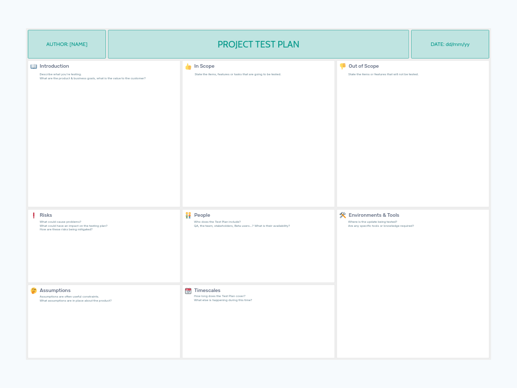Click "Who does the Test Plan include?"
The width and height of the screenshot is (517, 388).
click(218, 222)
